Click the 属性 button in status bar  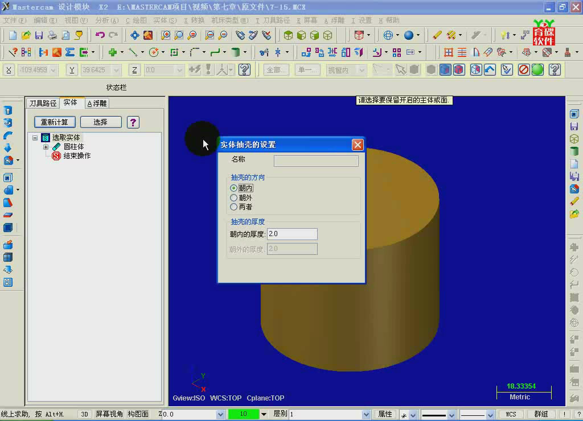385,414
